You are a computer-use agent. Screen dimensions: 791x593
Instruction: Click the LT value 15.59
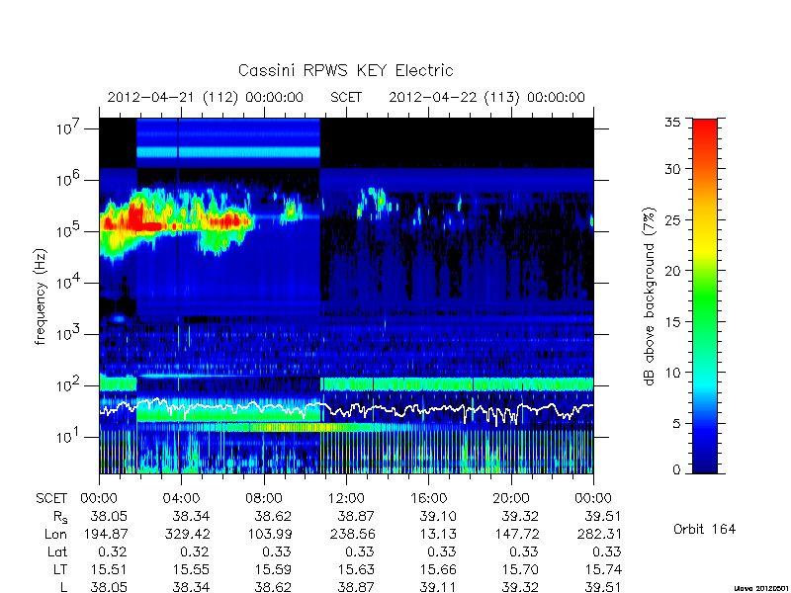274,569
